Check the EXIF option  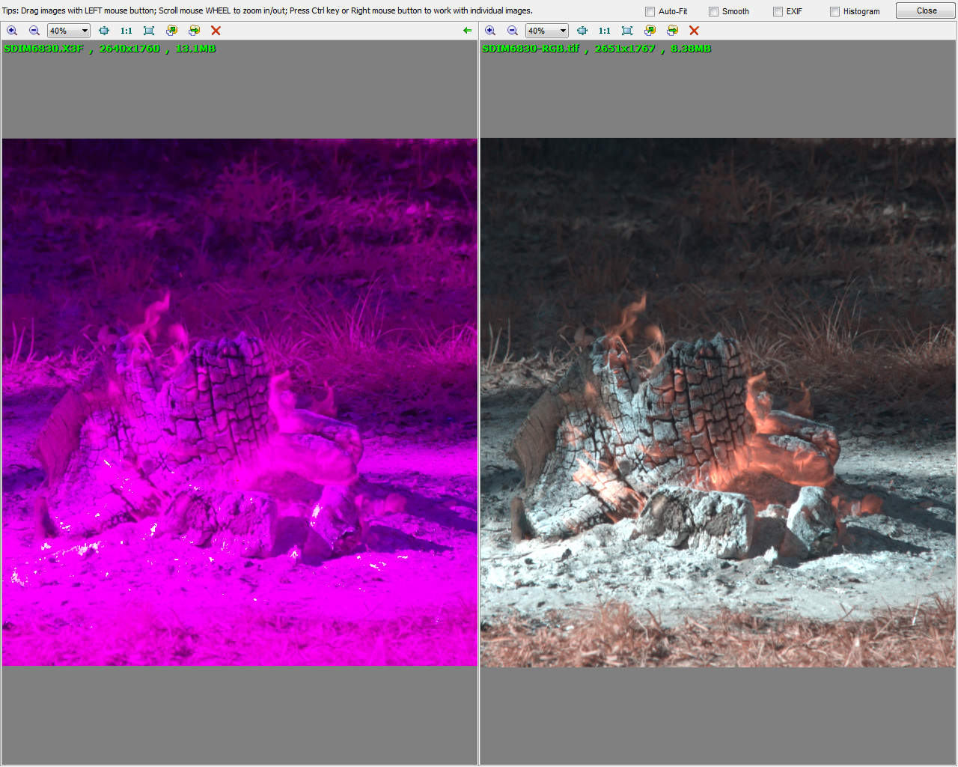coord(778,11)
